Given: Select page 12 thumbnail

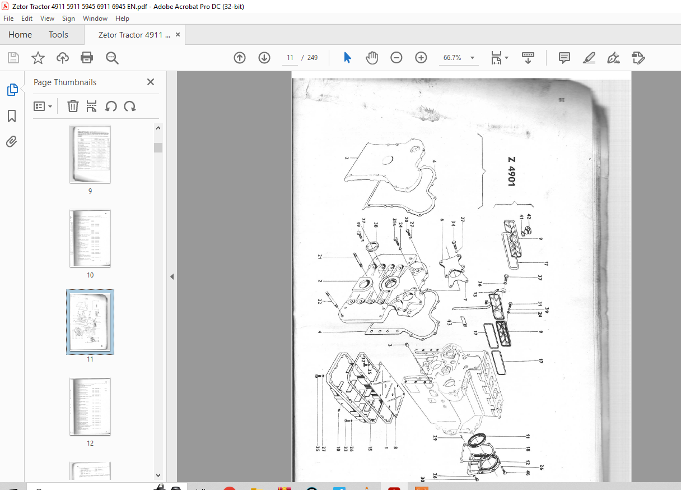Looking at the screenshot, I should 90,407.
